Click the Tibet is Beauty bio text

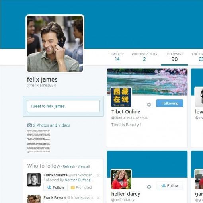pos(126,125)
